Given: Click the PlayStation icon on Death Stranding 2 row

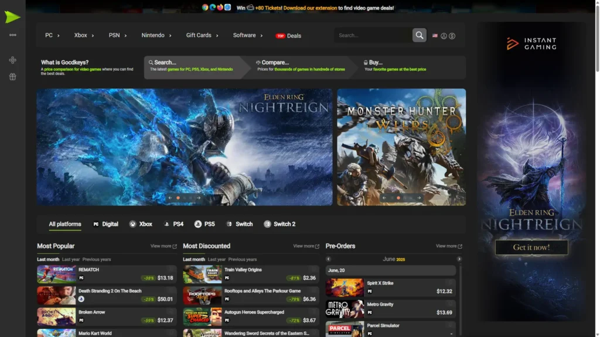Looking at the screenshot, I should pyautogui.click(x=81, y=299).
